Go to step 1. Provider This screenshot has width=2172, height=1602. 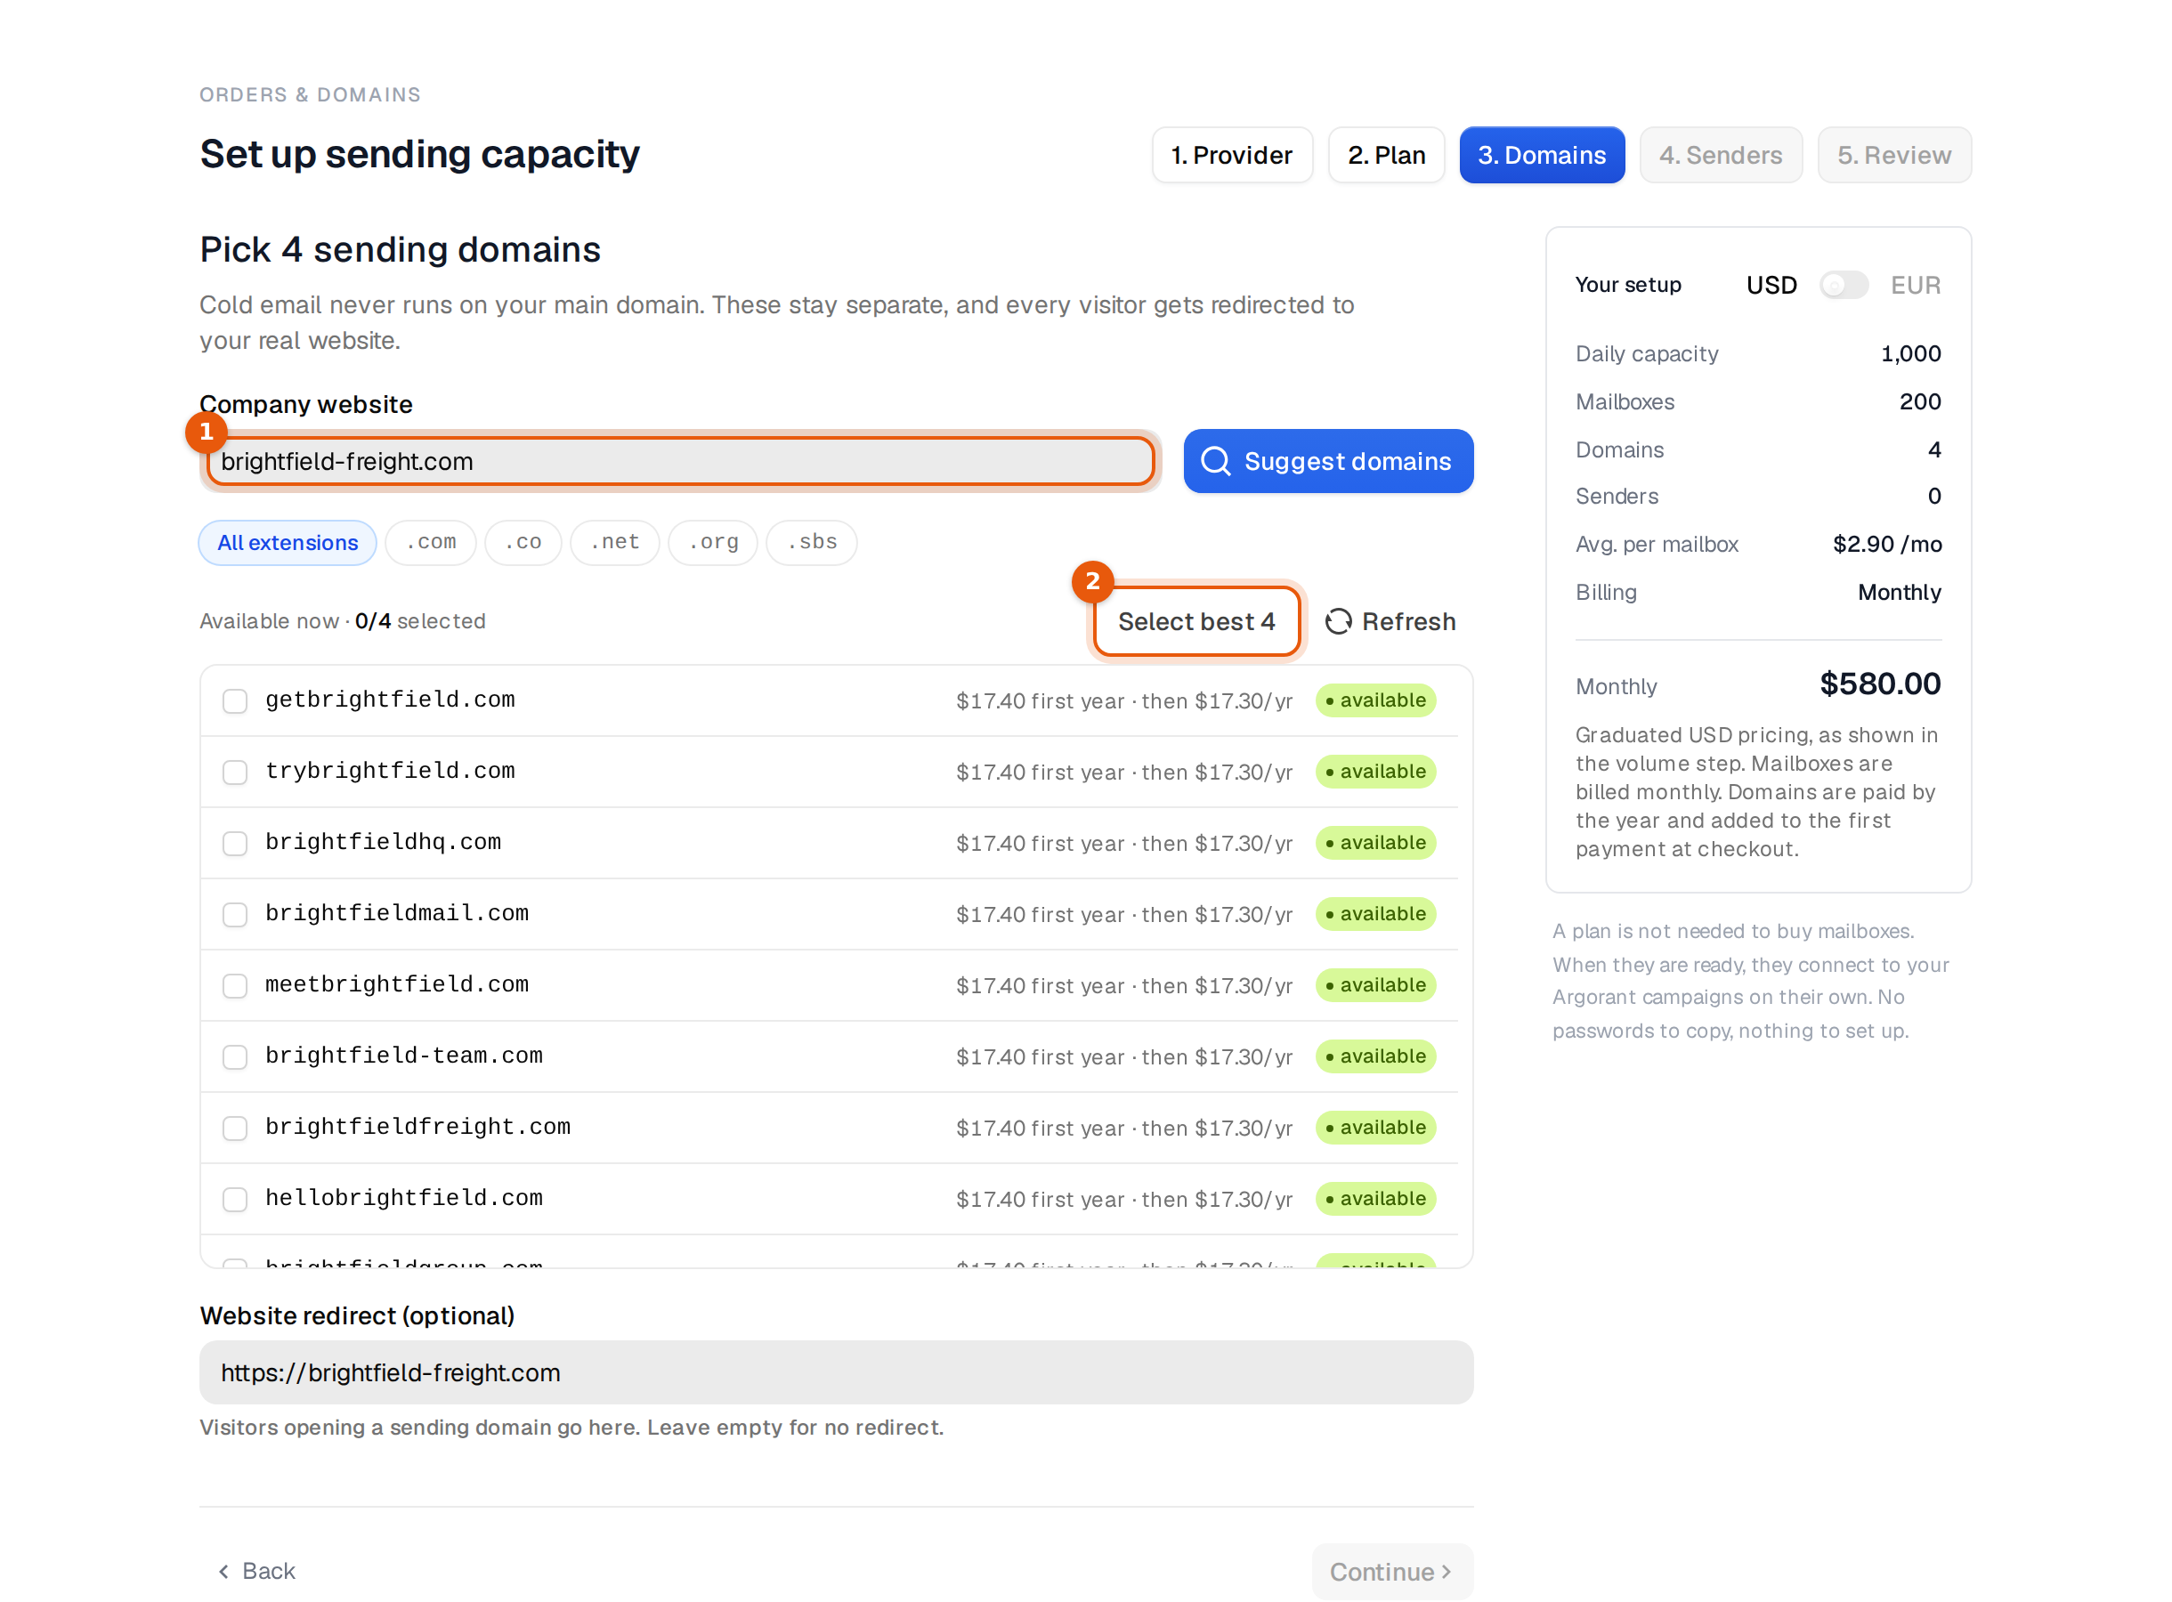click(x=1232, y=155)
